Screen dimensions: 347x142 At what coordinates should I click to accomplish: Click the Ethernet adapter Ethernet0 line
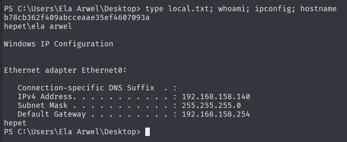65,70
